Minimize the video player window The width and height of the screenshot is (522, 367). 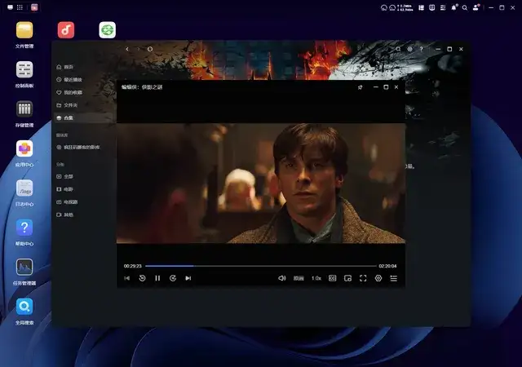pyautogui.click(x=376, y=87)
